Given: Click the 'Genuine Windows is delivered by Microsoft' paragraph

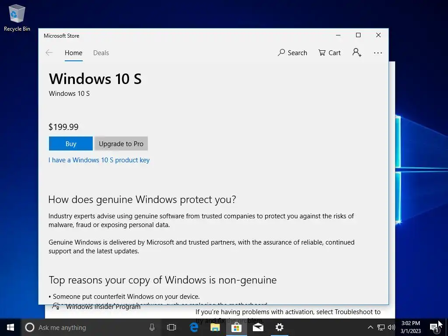Looking at the screenshot, I should click(x=201, y=247).
